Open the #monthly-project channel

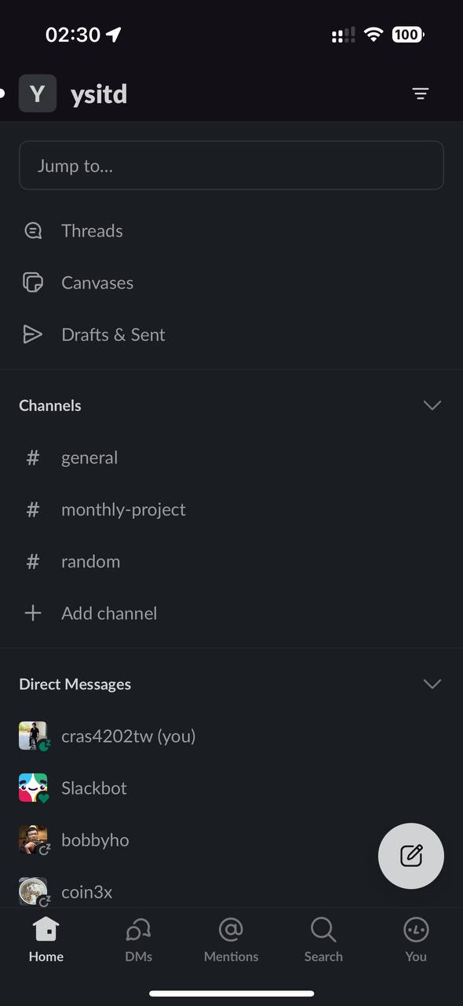click(231, 509)
